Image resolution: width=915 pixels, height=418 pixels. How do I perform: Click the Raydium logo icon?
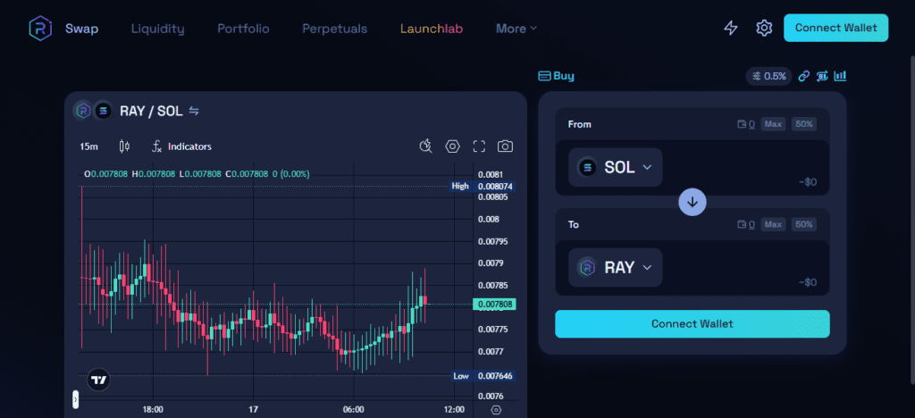41,28
